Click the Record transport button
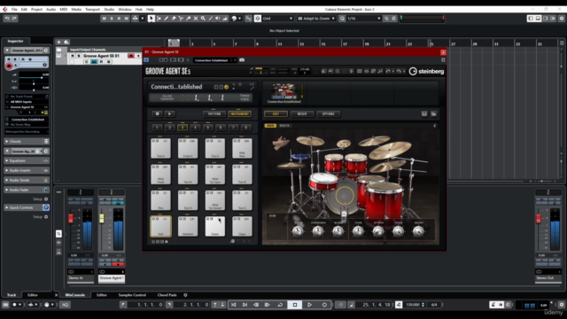The width and height of the screenshot is (567, 319). [324, 305]
